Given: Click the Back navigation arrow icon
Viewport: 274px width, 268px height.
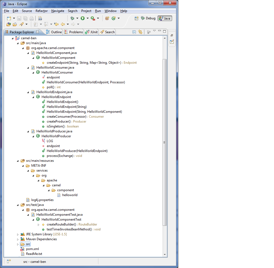Looking at the screenshot, I should point(63,24).
